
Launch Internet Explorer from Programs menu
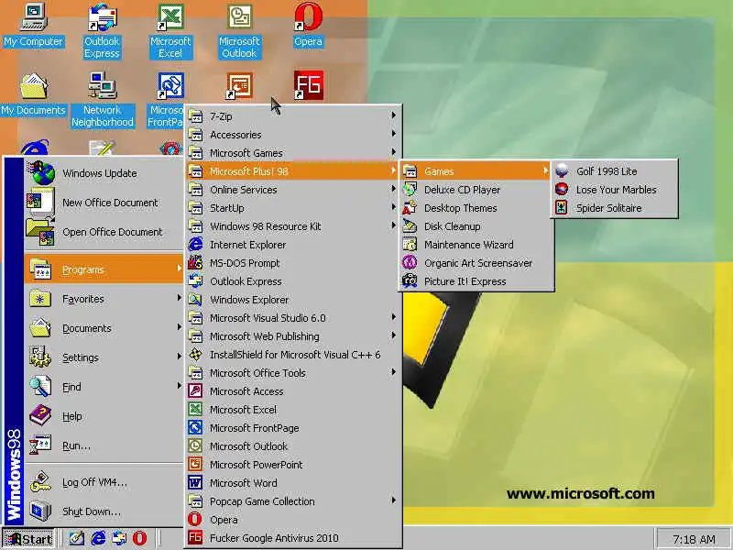[x=293, y=245]
